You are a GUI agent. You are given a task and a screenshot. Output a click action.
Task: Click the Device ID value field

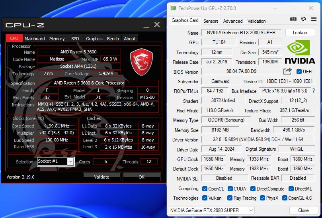(289, 81)
